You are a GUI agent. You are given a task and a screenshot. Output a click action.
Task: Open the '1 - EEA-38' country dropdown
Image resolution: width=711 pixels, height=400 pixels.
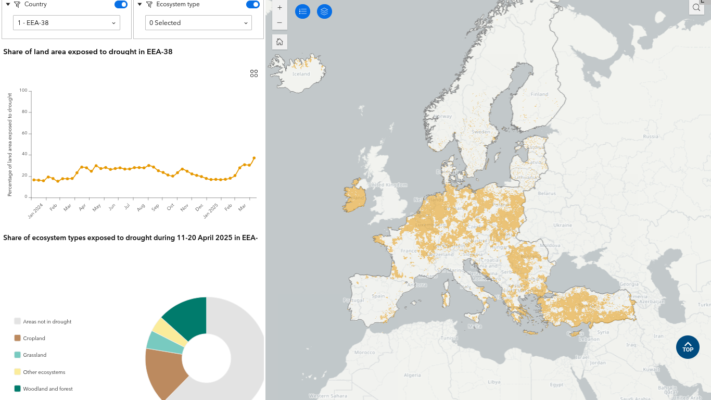pos(67,23)
